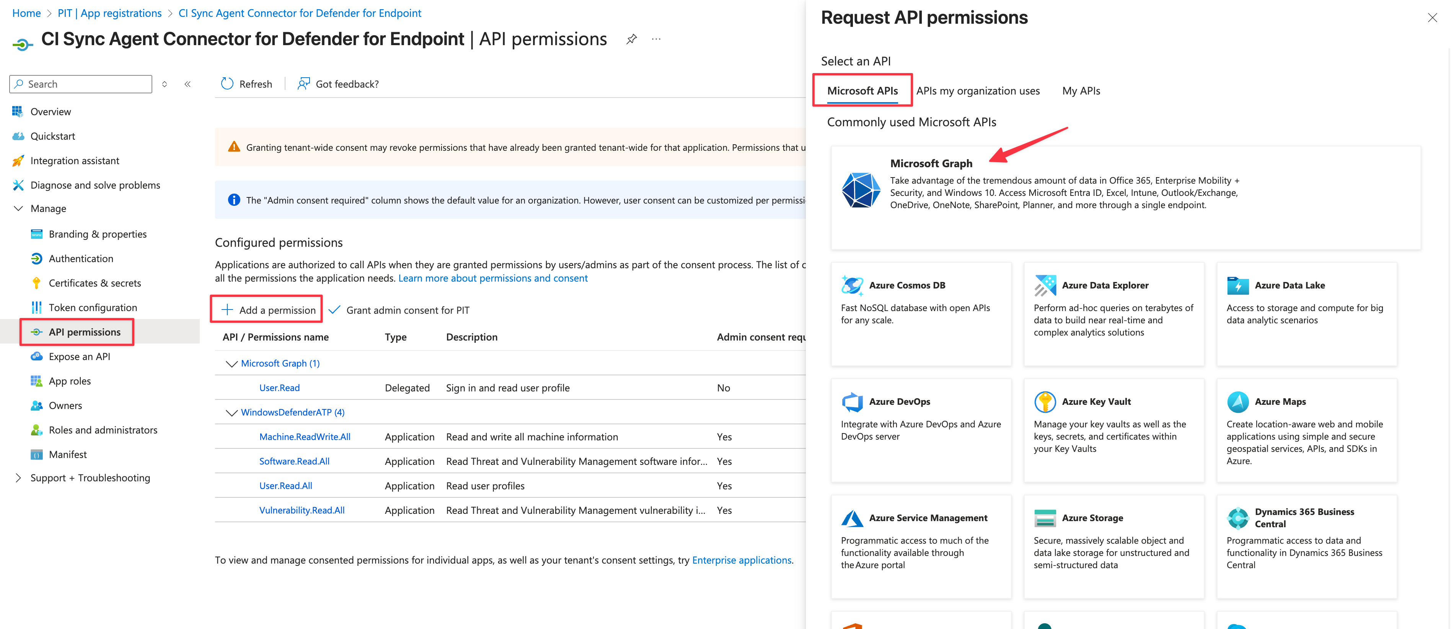The height and width of the screenshot is (629, 1451).
Task: Click the App roles icon
Action: (37, 381)
